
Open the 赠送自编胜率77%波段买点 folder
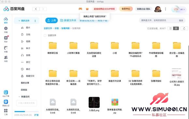[135, 50]
